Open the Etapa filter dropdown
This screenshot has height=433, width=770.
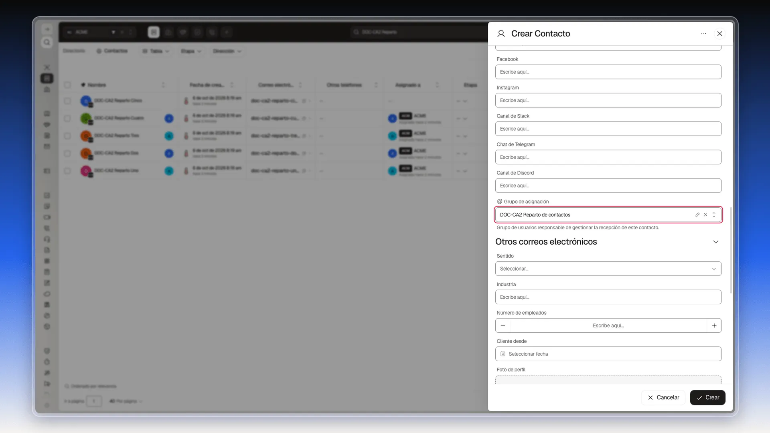191,51
